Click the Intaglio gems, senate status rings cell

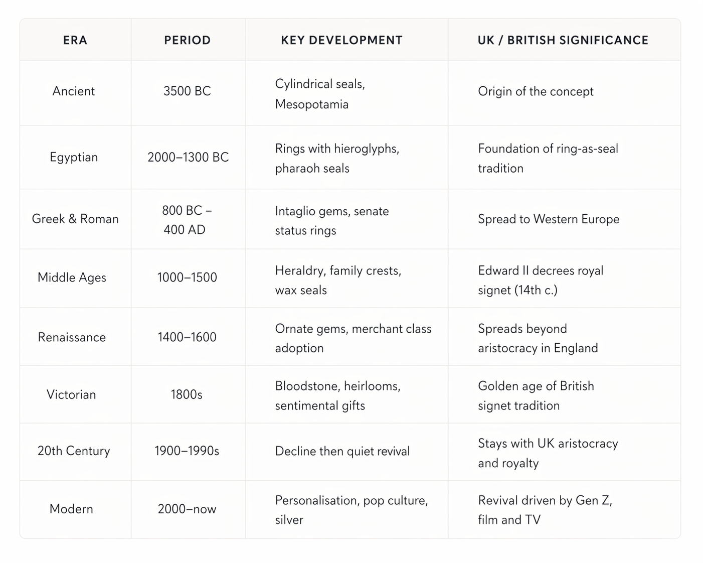(331, 220)
